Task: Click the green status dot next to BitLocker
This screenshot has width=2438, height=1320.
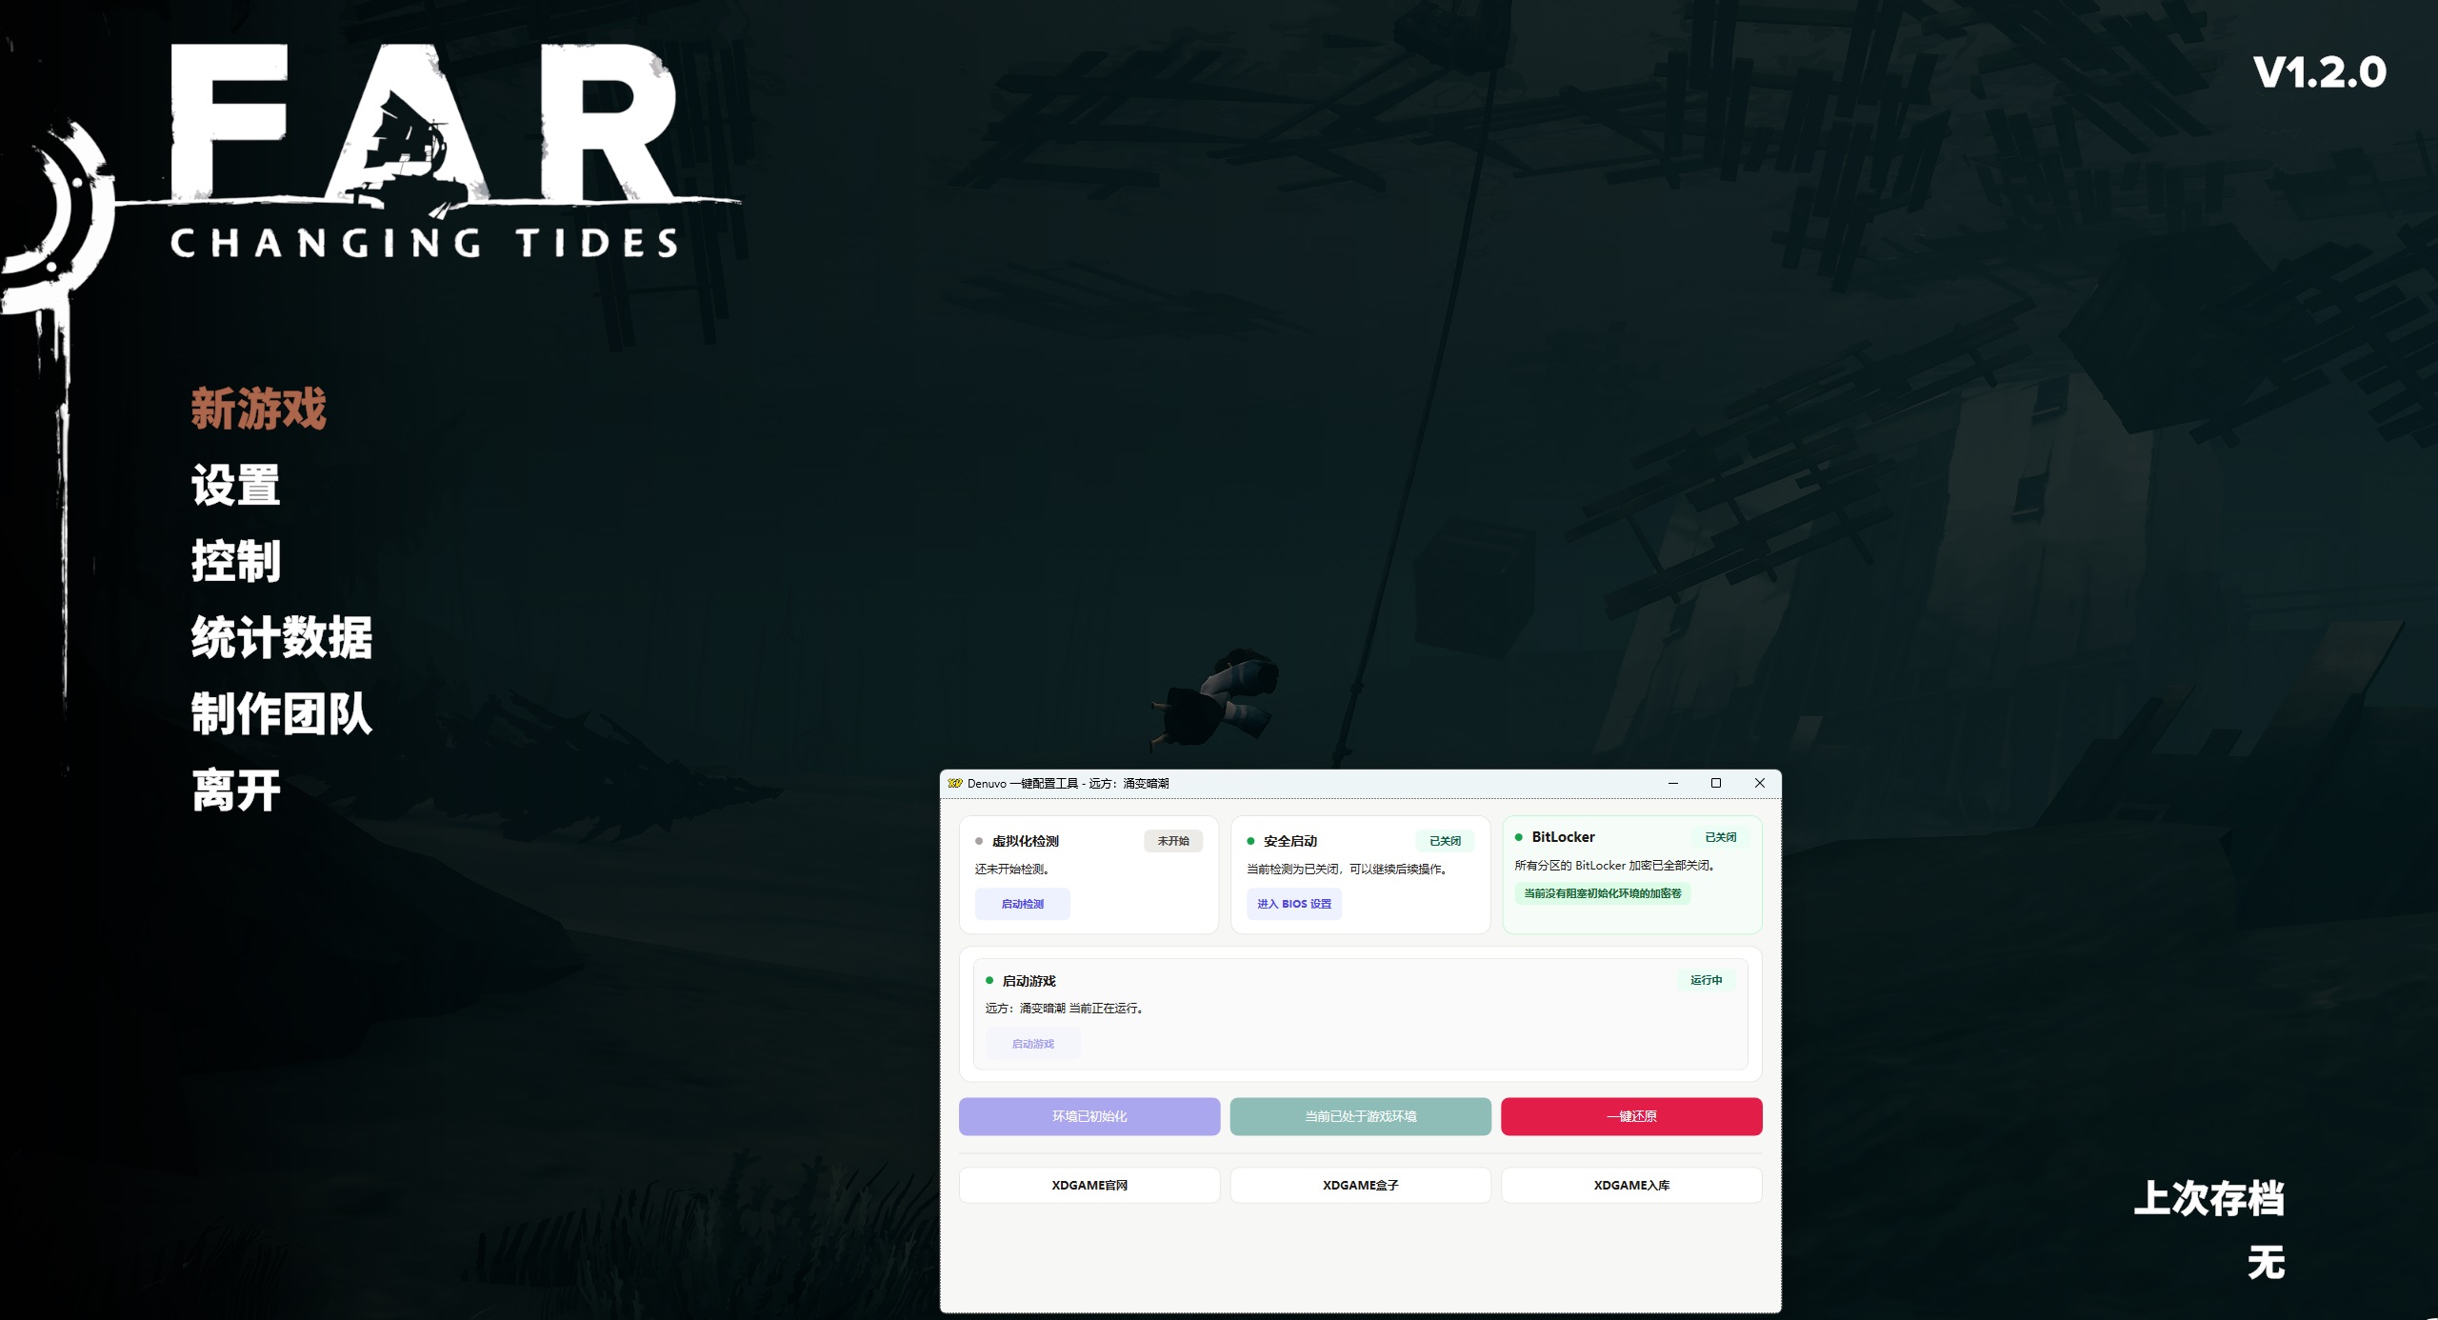Action: (x=1520, y=837)
